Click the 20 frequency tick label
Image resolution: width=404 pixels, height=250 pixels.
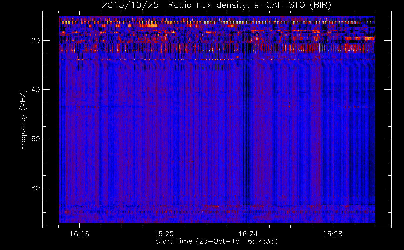click(x=36, y=41)
